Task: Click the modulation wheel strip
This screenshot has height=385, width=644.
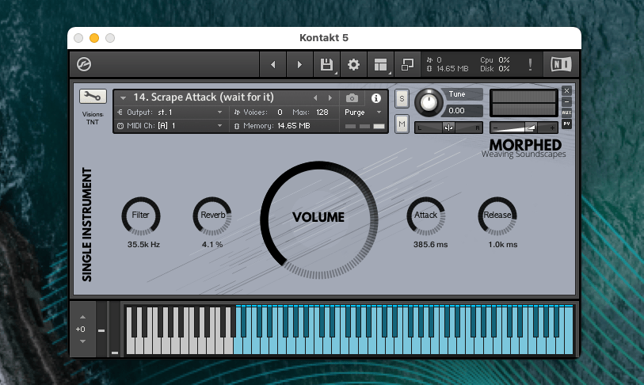Action: (115, 329)
